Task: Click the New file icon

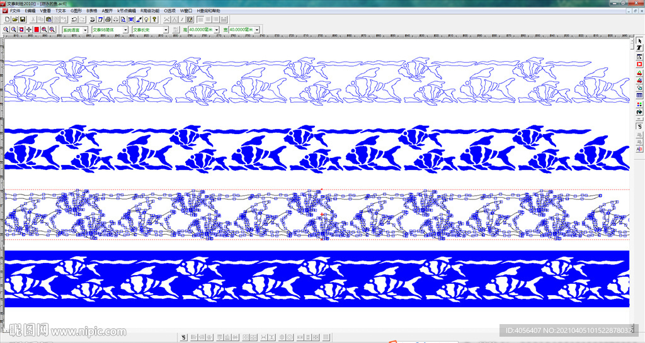Action: pos(7,20)
